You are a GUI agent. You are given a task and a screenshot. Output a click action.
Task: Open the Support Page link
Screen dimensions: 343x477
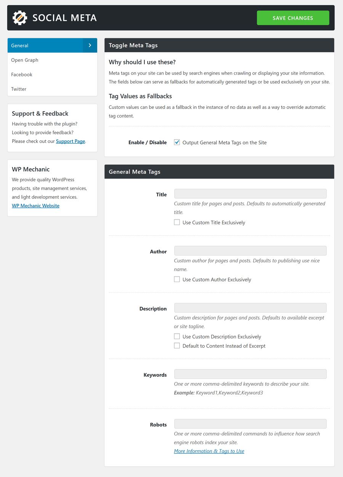(71, 141)
